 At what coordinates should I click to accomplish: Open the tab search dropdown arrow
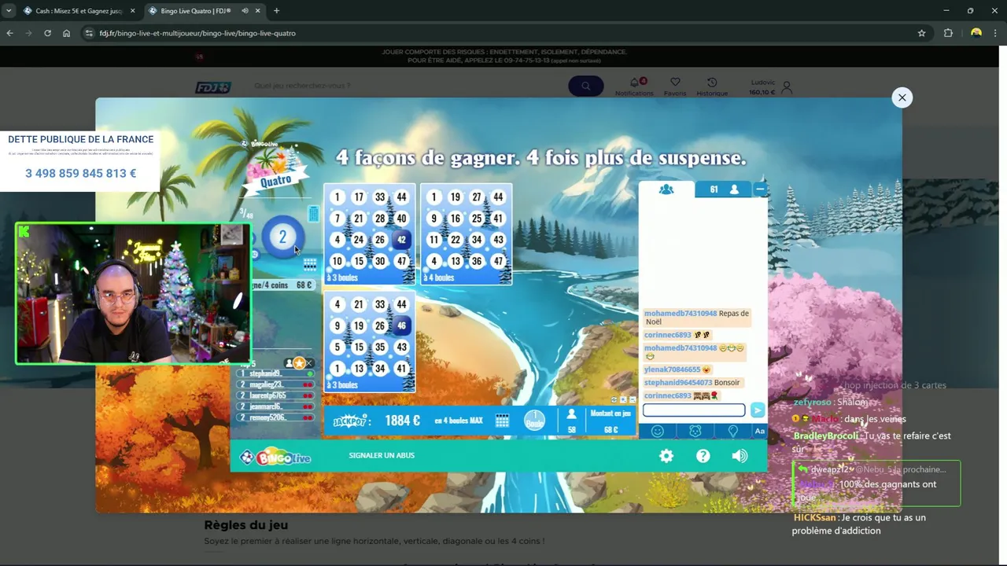point(8,11)
